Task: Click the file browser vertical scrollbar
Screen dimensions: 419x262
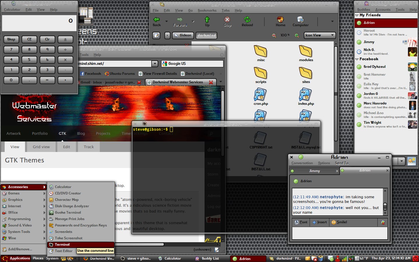Action: click(x=336, y=94)
